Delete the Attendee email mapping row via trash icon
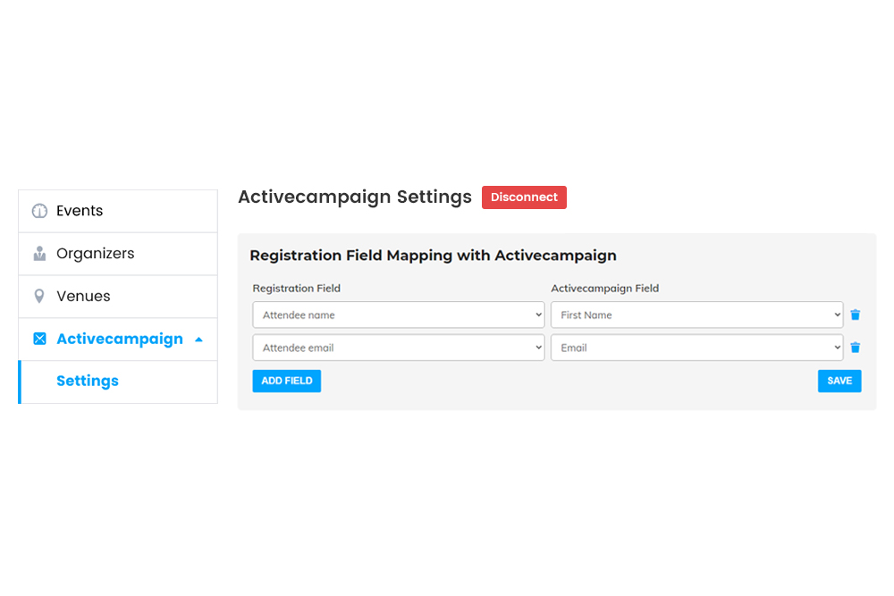This screenshot has width=894, height=596. 856,348
